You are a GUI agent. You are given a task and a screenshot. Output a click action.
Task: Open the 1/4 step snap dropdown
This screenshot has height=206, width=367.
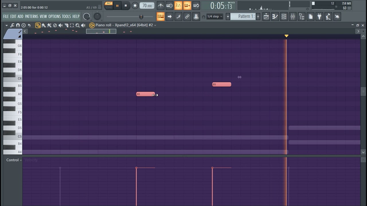215,17
